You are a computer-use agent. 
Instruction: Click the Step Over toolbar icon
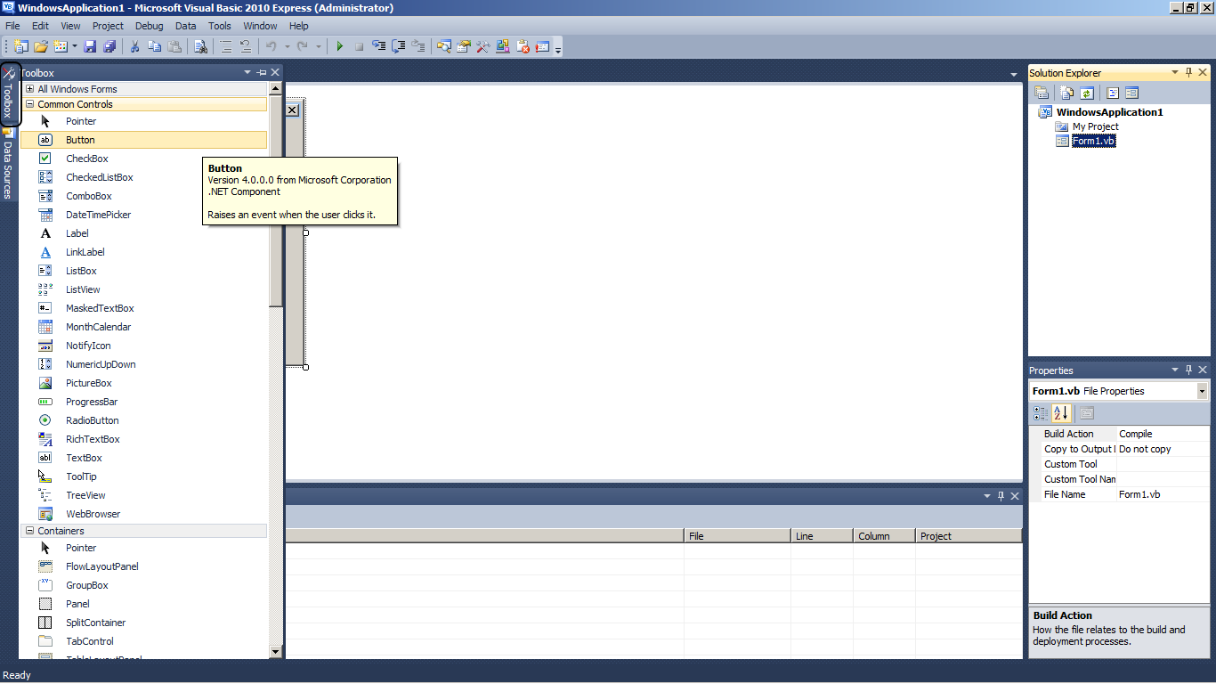point(398,46)
